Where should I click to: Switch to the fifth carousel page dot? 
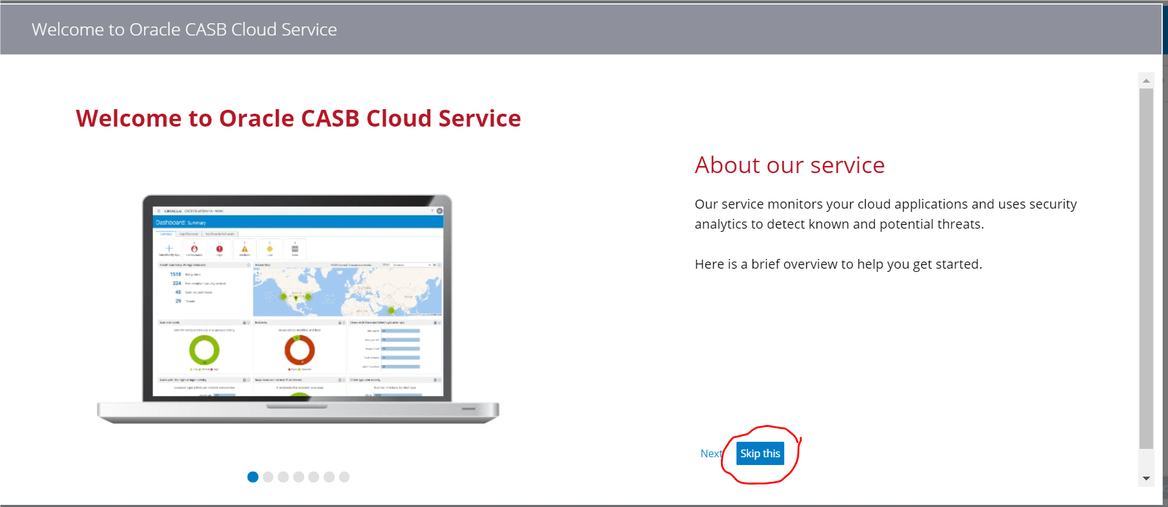[313, 477]
